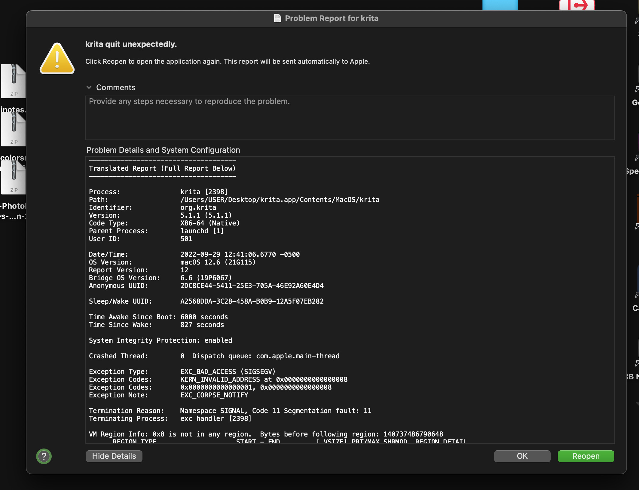Click the blue folder icon at top
Image resolution: width=639 pixels, height=490 pixels.
[x=500, y=5]
